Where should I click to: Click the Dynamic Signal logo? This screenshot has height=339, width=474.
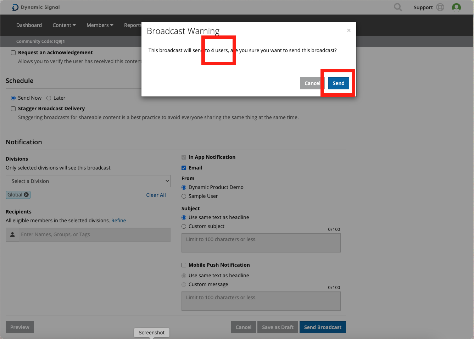coord(35,7)
